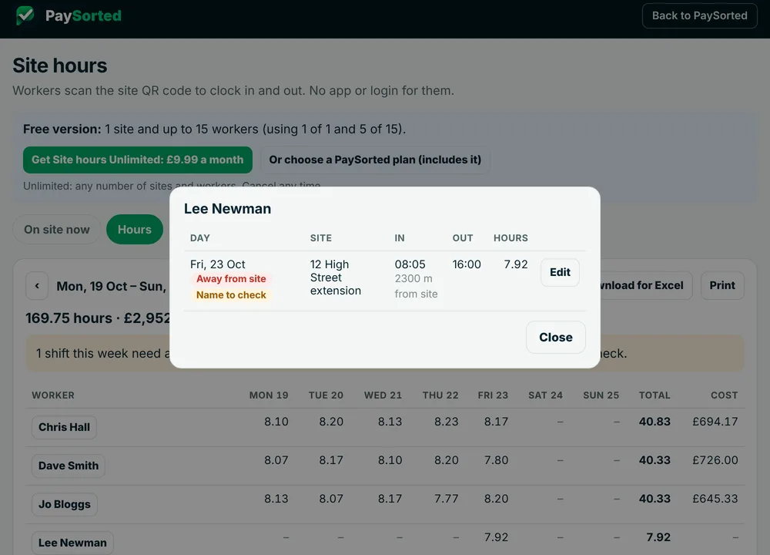
Task: Open Or choose a PaySorted plan option
Action: pos(375,160)
